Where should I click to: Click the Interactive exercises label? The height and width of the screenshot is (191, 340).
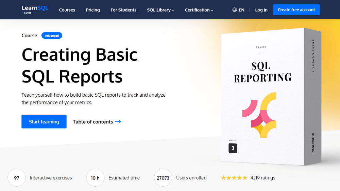[51, 178]
